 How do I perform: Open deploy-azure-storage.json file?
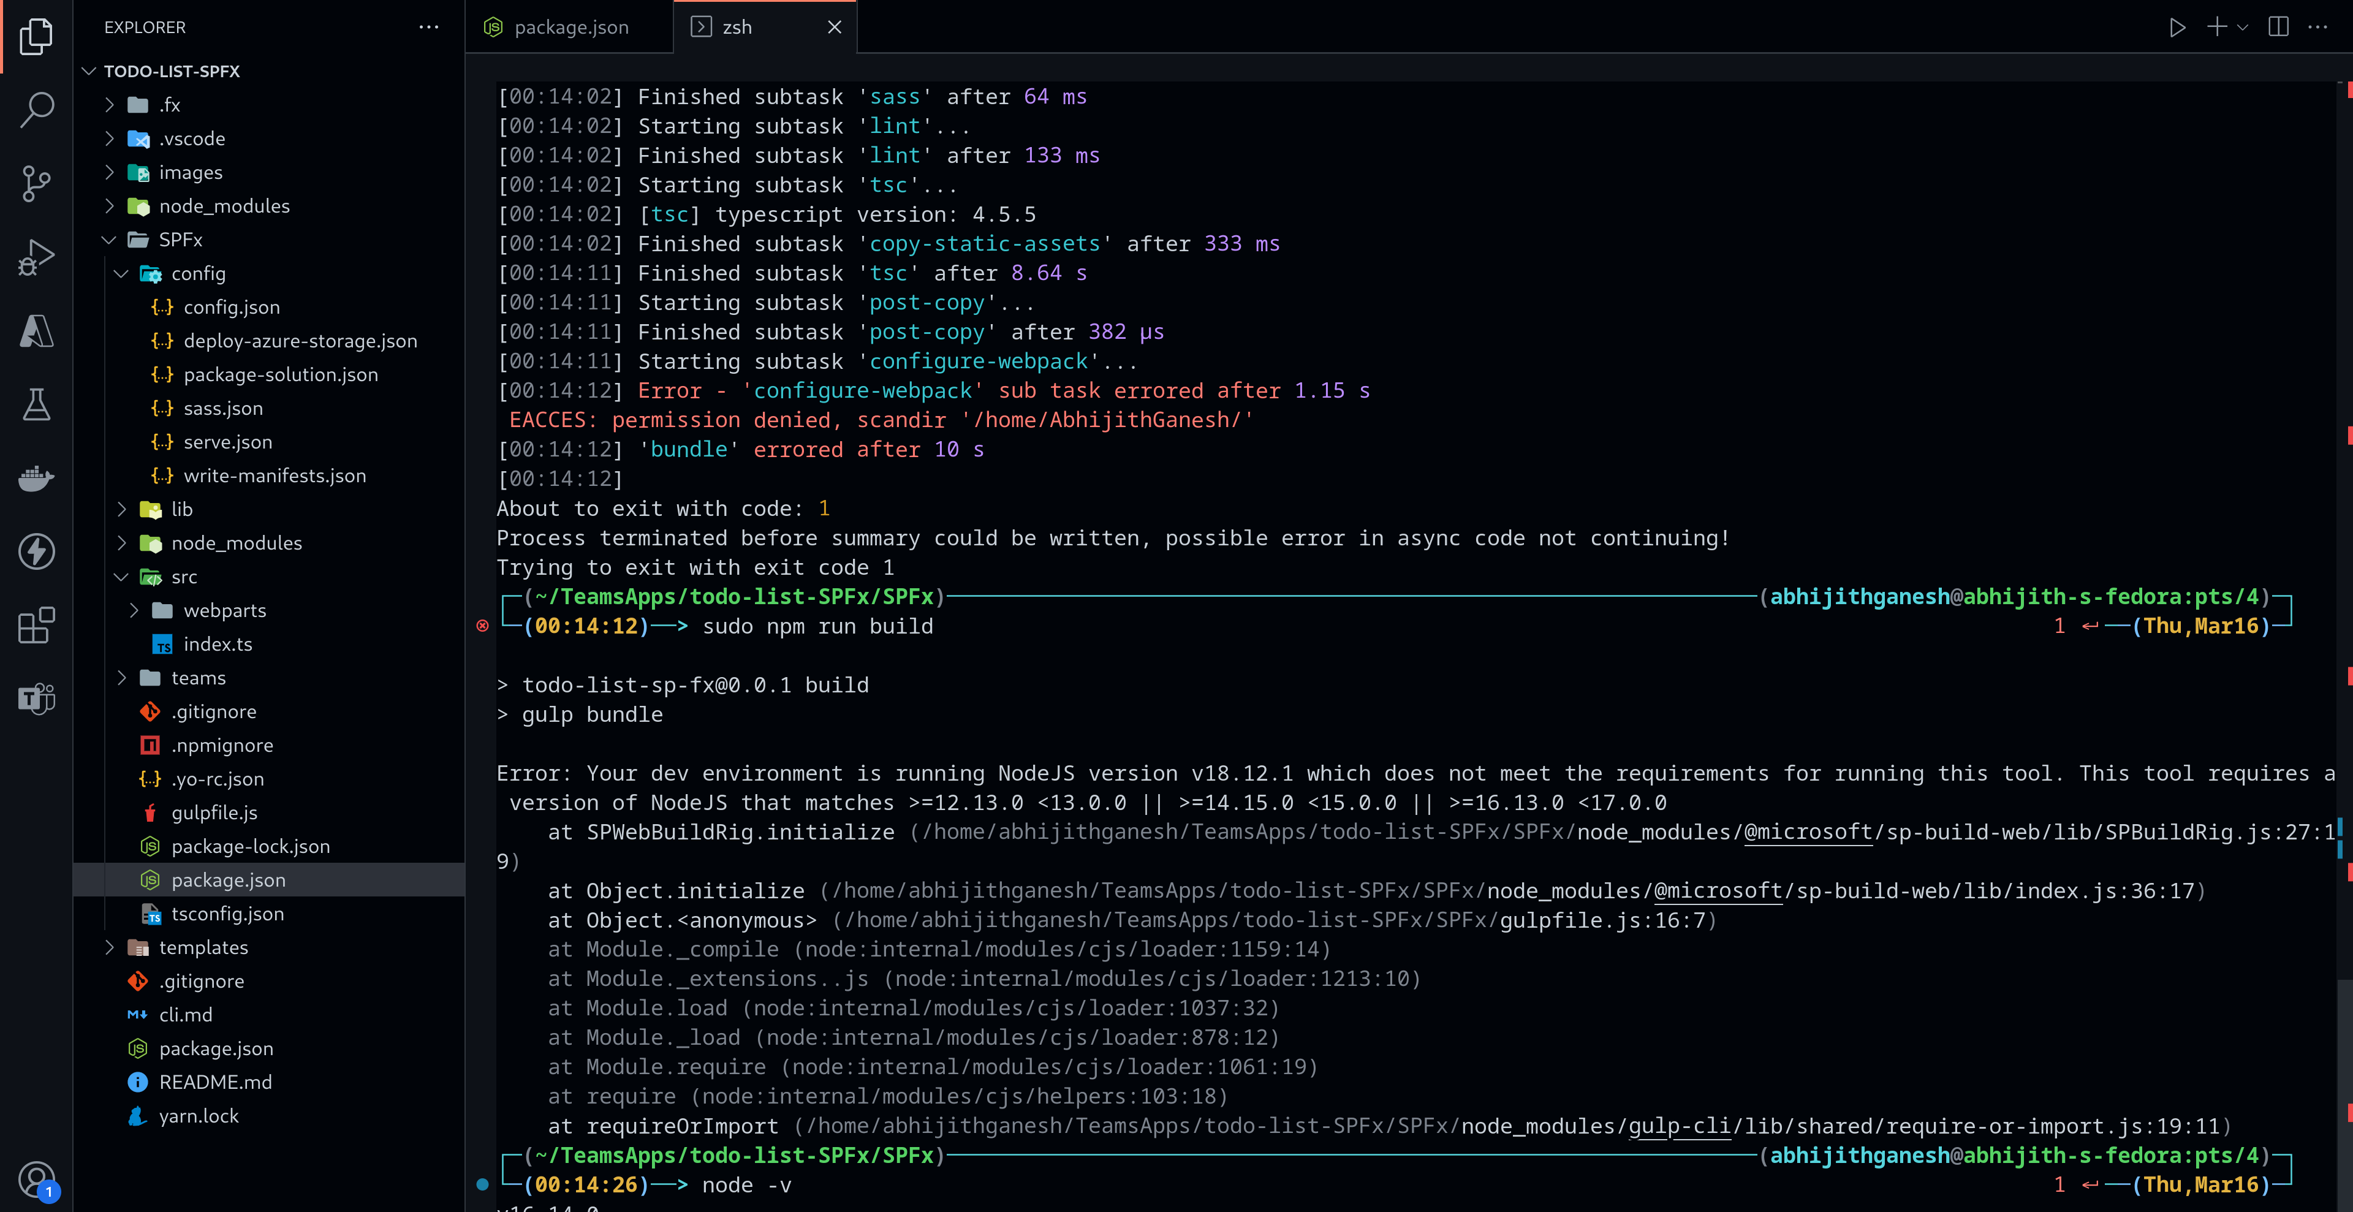(300, 341)
